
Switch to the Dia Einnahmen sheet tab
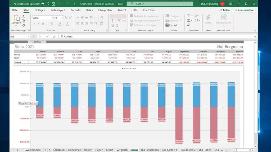click(x=150, y=150)
